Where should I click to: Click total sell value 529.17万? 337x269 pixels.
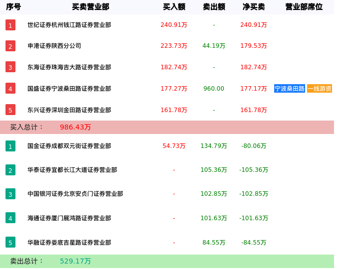coord(75,261)
